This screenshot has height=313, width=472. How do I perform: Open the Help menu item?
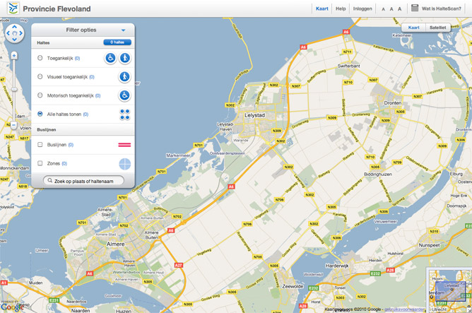click(341, 8)
